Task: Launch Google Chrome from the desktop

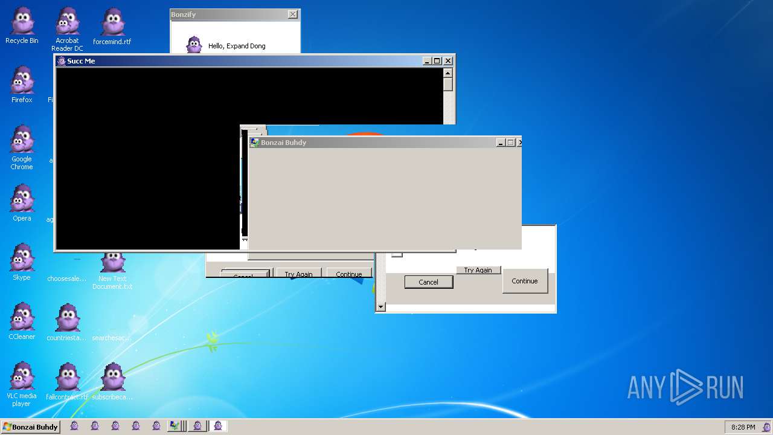Action: 22,148
